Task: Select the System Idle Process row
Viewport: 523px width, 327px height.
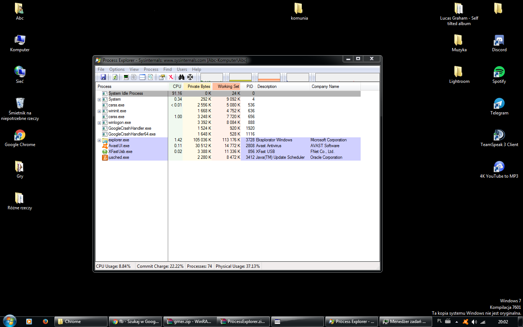Action: pos(228,93)
